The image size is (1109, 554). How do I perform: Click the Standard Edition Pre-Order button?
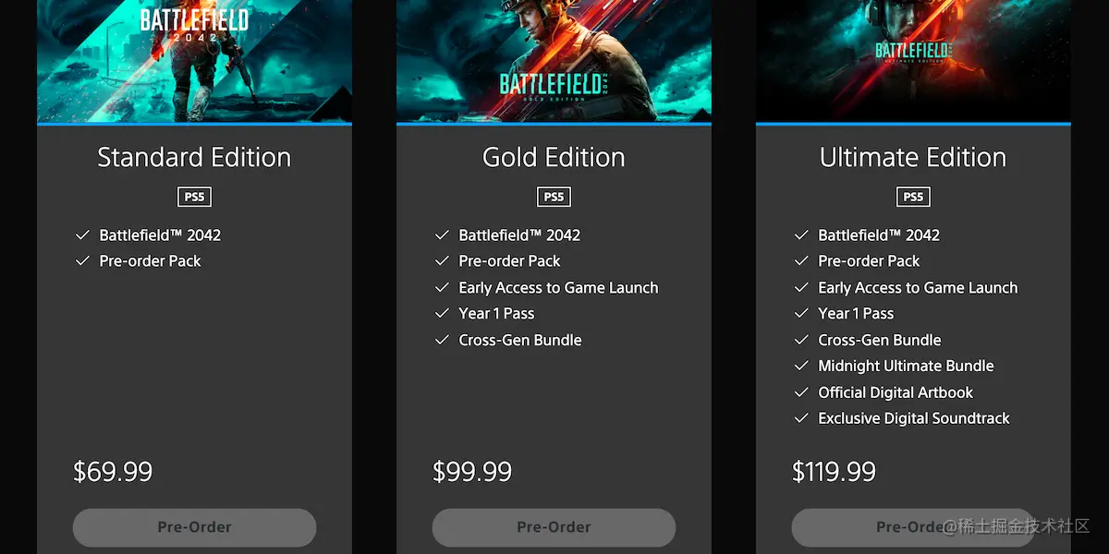(194, 527)
